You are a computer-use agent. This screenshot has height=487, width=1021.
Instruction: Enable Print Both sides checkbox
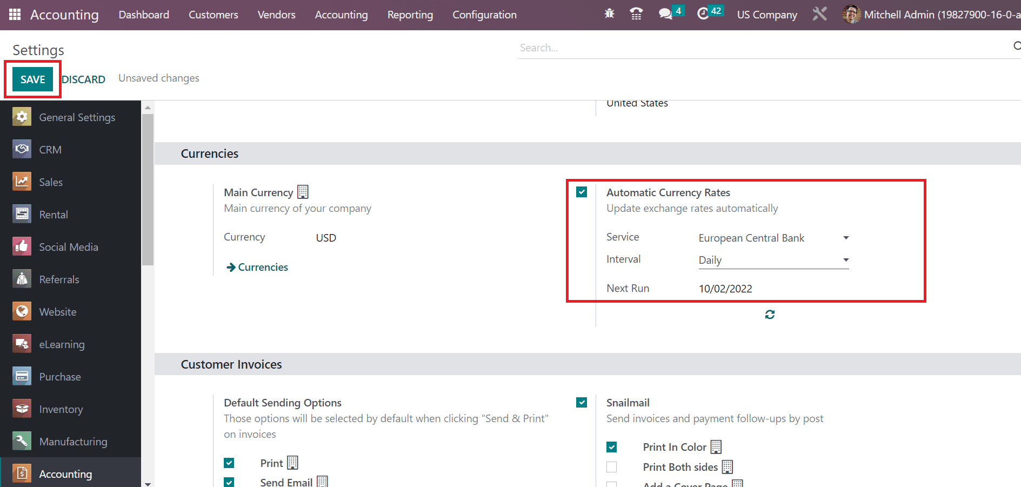click(612, 467)
